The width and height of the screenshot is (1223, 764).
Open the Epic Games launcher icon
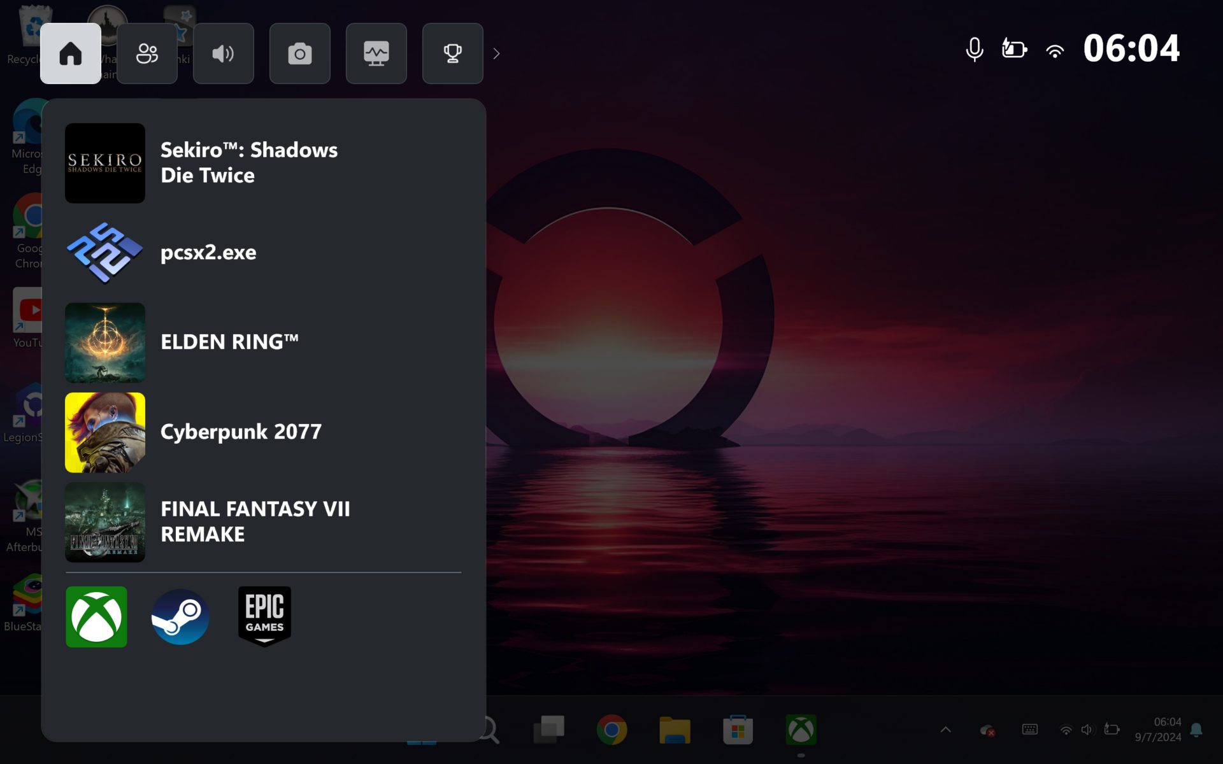pos(264,616)
